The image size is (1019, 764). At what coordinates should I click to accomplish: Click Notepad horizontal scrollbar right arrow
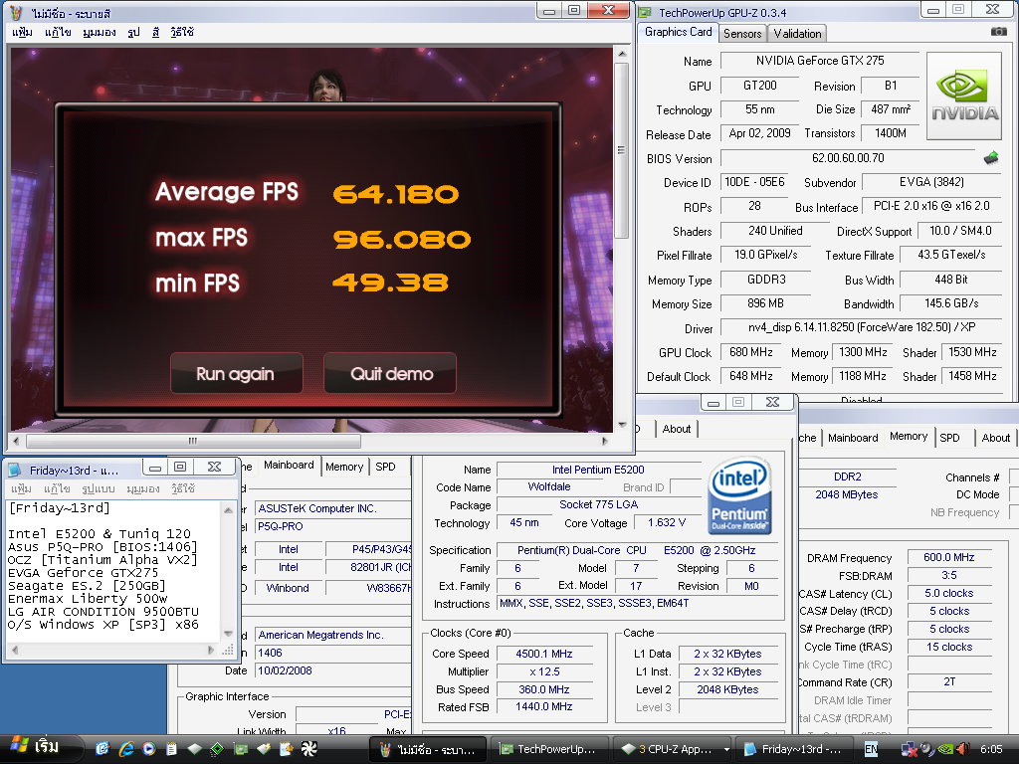point(211,650)
